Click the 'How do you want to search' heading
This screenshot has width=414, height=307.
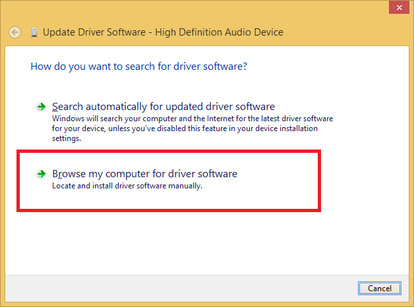click(139, 67)
